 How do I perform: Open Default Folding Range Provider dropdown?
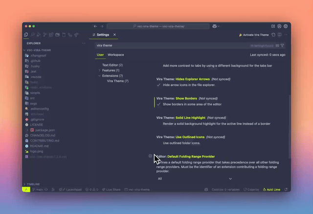pyautogui.click(x=195, y=179)
